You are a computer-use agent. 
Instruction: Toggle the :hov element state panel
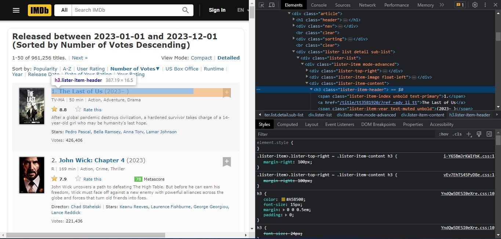(x=444, y=134)
